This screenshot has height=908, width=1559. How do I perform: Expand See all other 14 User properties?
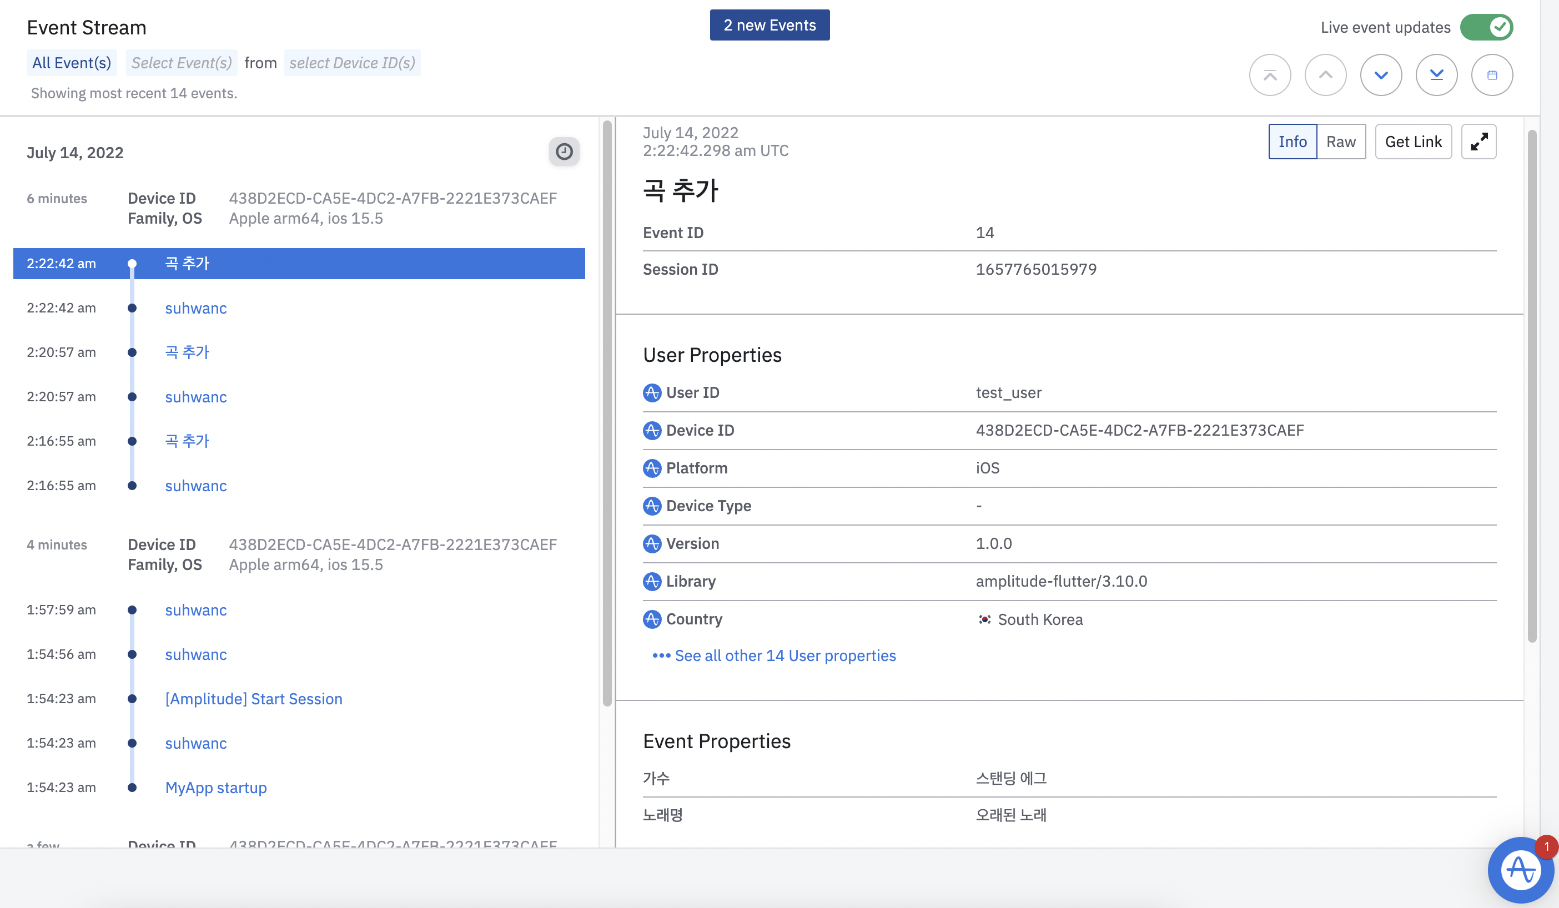click(784, 655)
